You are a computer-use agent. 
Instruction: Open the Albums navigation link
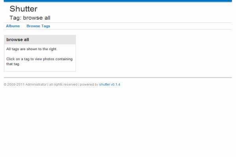point(13,26)
